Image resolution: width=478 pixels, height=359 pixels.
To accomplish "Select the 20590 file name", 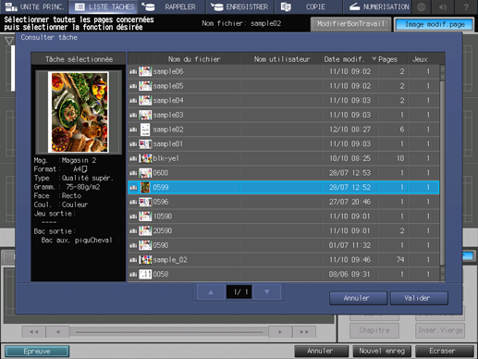I will (163, 231).
